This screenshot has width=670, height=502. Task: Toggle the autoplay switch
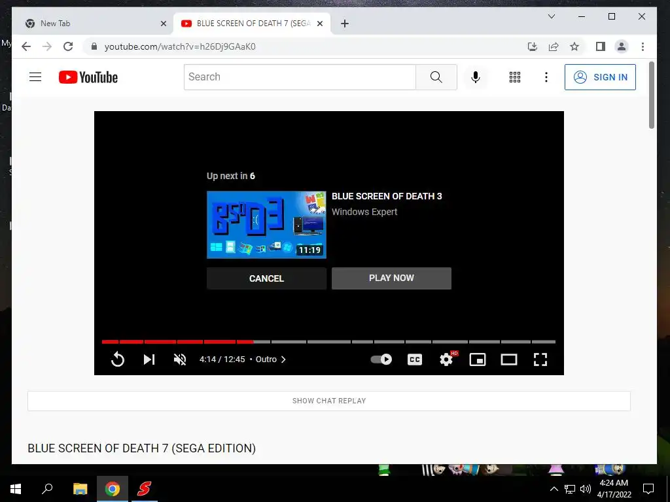point(381,360)
